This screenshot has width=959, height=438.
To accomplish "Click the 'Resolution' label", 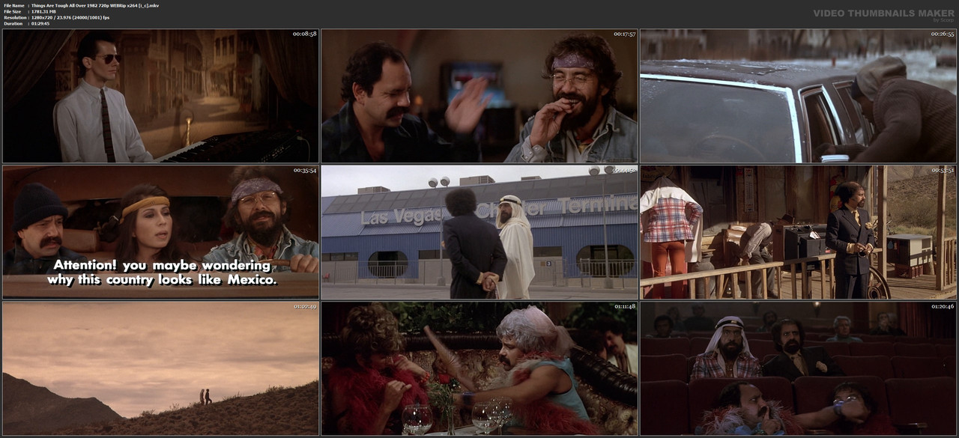I will point(14,17).
